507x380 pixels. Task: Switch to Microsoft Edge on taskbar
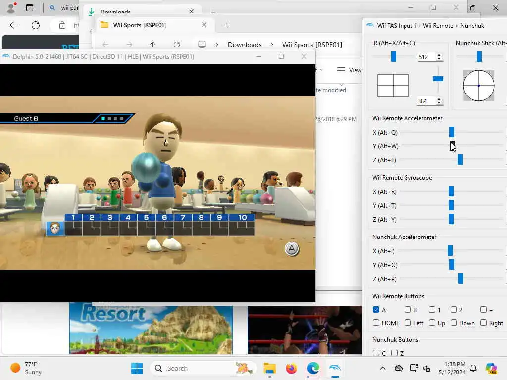313,368
